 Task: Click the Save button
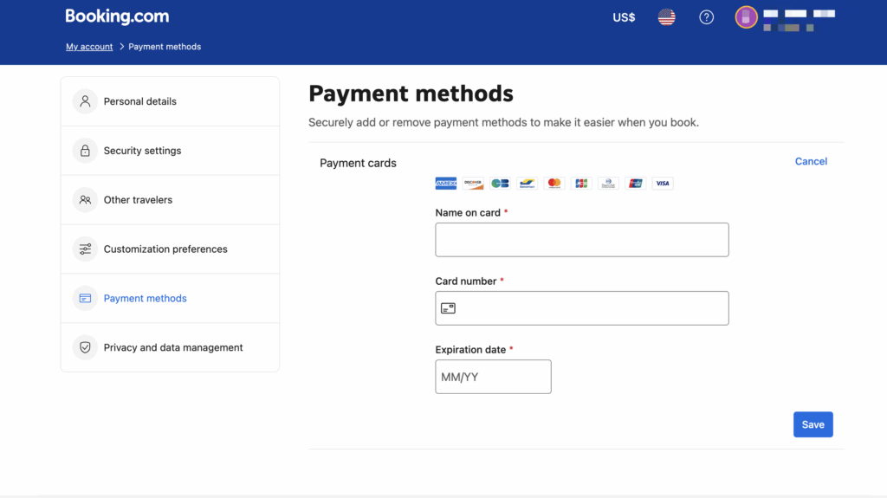pos(813,424)
